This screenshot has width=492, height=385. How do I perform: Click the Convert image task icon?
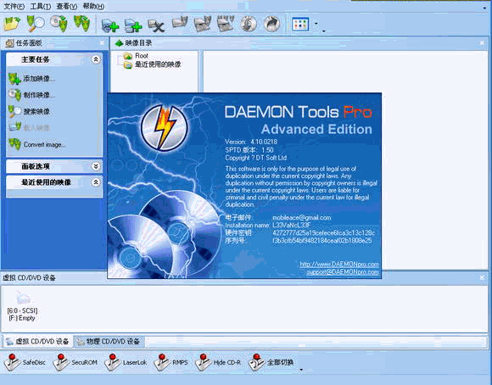coord(14,144)
